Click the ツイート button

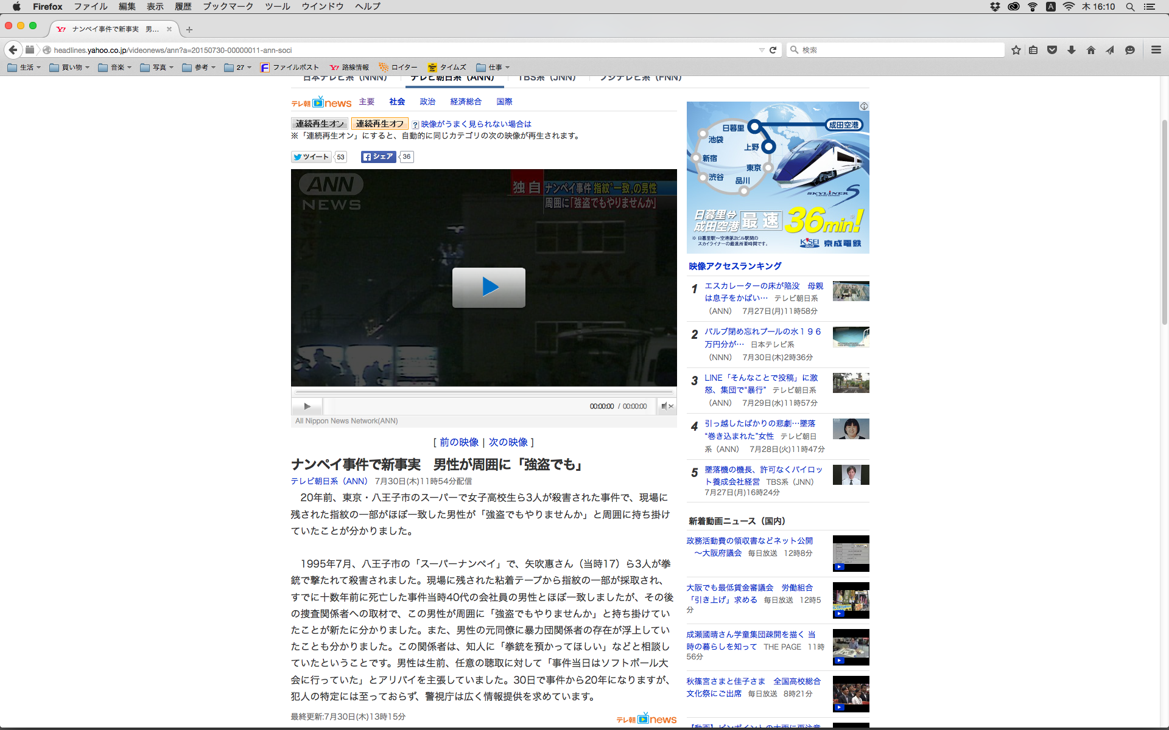click(311, 157)
